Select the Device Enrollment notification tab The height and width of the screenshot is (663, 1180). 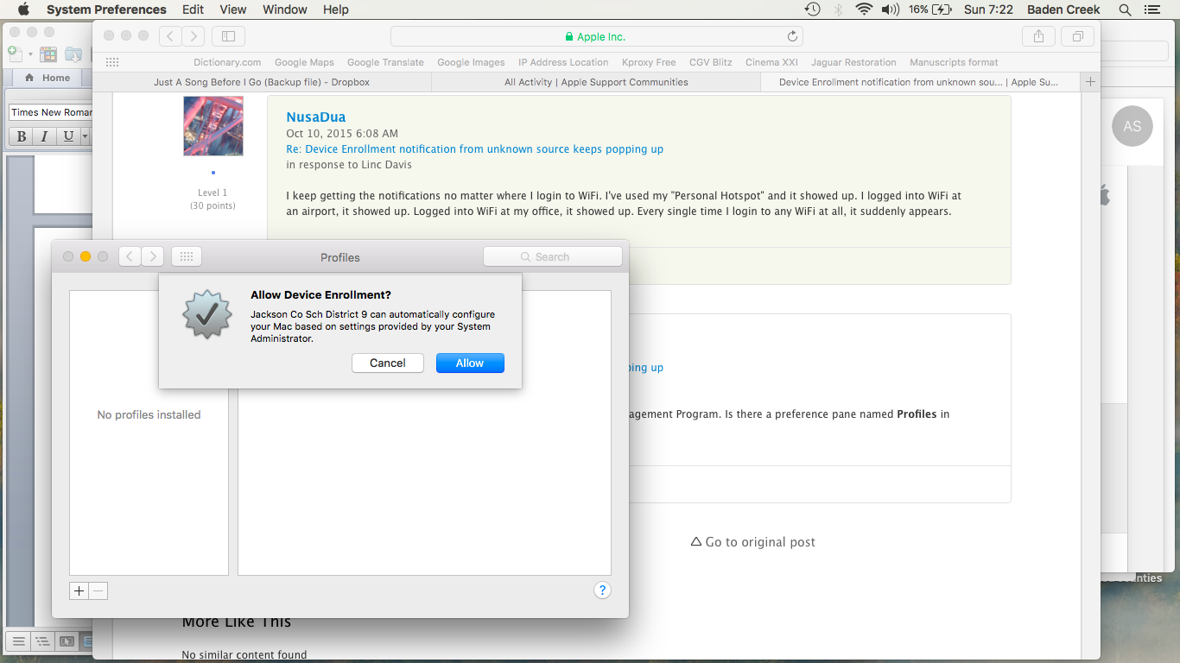(922, 82)
